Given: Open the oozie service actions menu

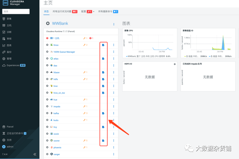Looking at the screenshot, I should tap(114, 134).
